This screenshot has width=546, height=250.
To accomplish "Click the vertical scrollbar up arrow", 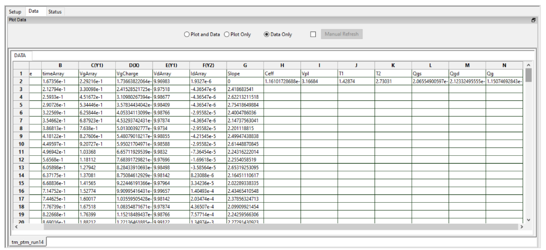I will (x=528, y=65).
